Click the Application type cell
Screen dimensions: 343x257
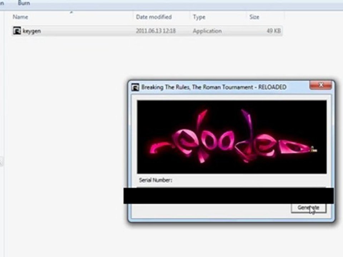click(x=207, y=31)
